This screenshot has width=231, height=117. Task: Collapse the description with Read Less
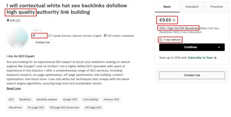[14, 89]
